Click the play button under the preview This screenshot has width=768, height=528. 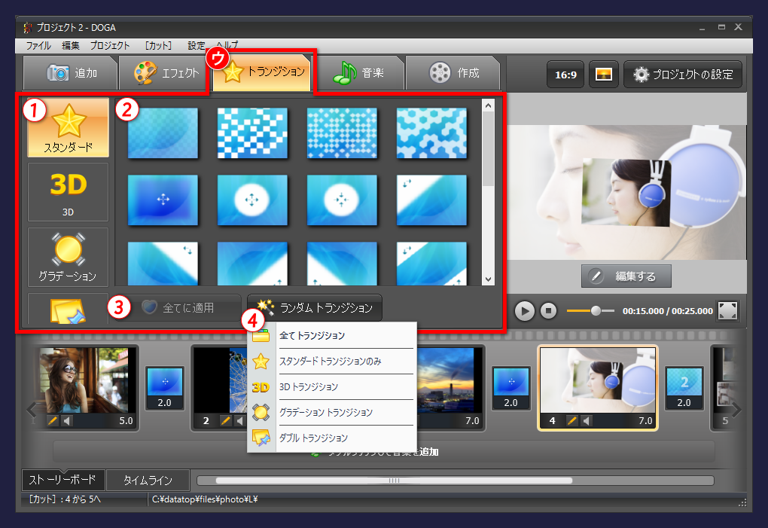(525, 310)
